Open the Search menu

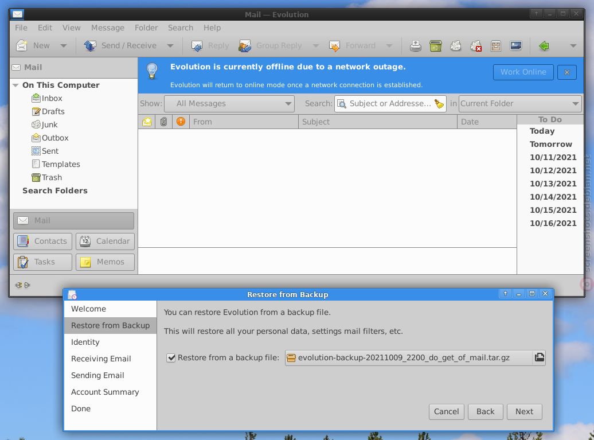click(x=180, y=28)
